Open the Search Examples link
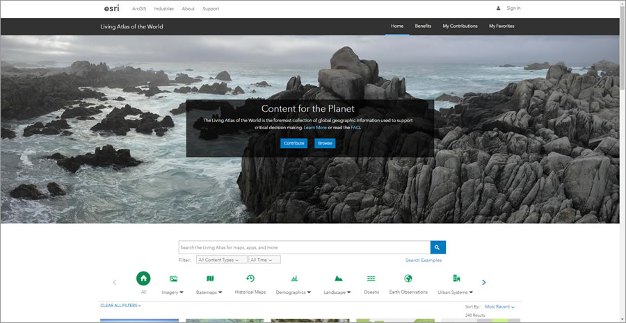The width and height of the screenshot is (626, 323). point(424,260)
